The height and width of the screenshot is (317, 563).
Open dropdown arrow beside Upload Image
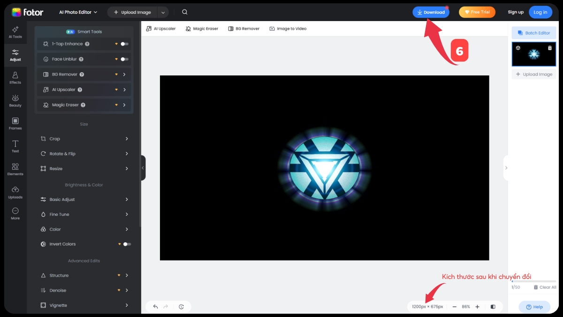click(163, 12)
